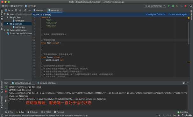Stop the running process with the red square
Screen dimensions: 193x117
click(185, 6)
